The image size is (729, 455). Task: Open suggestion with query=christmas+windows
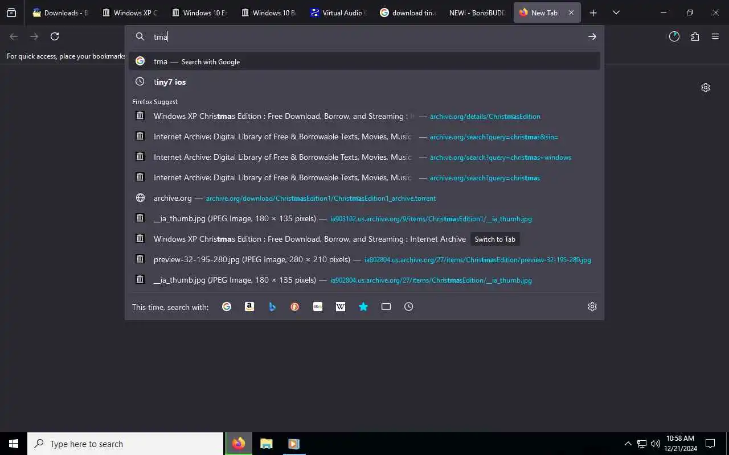364,157
